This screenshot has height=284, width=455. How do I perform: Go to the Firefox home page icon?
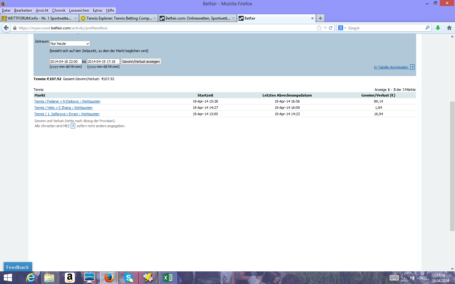449,28
